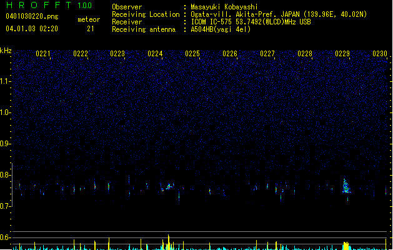
Task: Click the 0228 time marker
Action: click(x=305, y=54)
